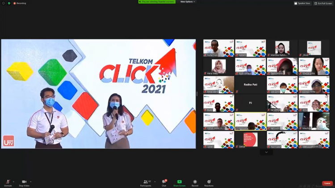Screen dimensions: 335x188
Task: Select the PJ participant tile
Action: 251,103
